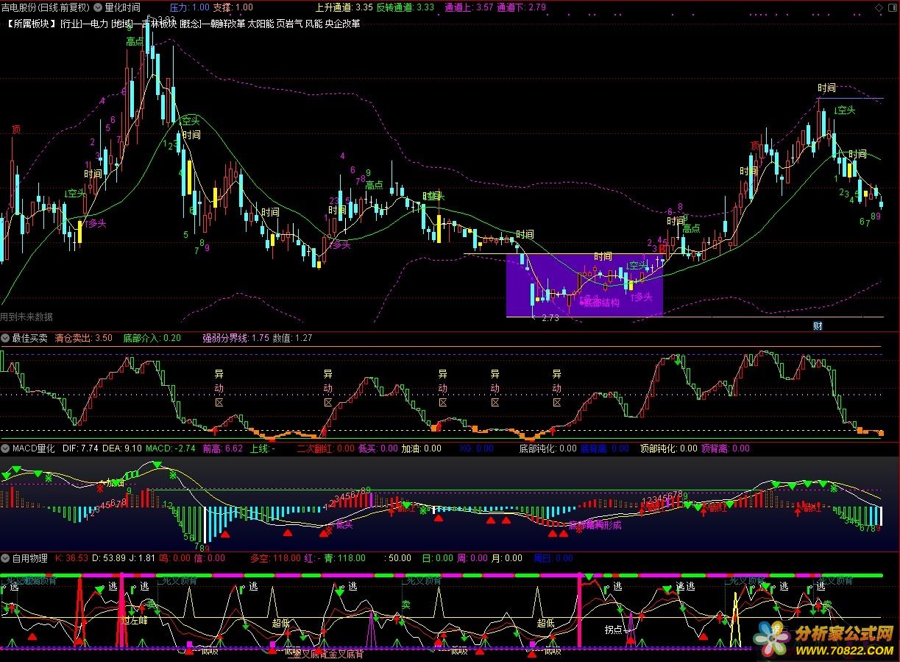Click the 【所属板块】 label
This screenshot has width=900, height=662.
pyautogui.click(x=31, y=24)
